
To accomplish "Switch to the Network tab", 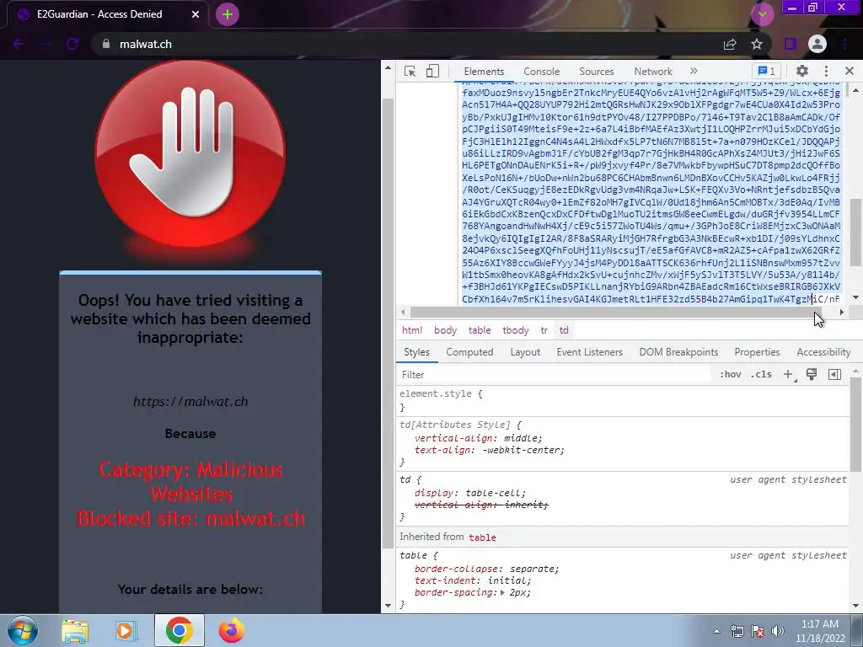I will pos(653,72).
